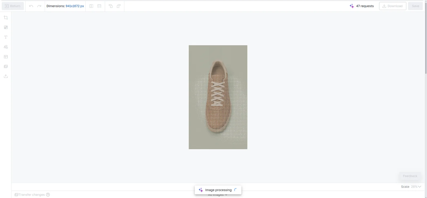Click the Image processing status toast
Image resolution: width=427 pixels, height=198 pixels.
point(218,190)
